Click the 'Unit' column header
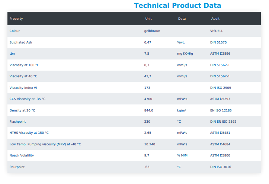 click(148, 19)
